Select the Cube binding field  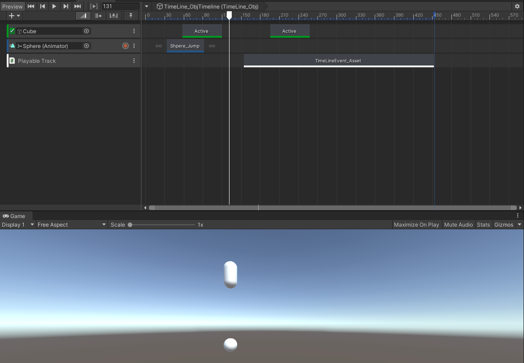53,31
